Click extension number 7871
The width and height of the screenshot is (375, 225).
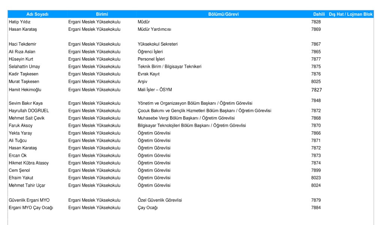316,141
